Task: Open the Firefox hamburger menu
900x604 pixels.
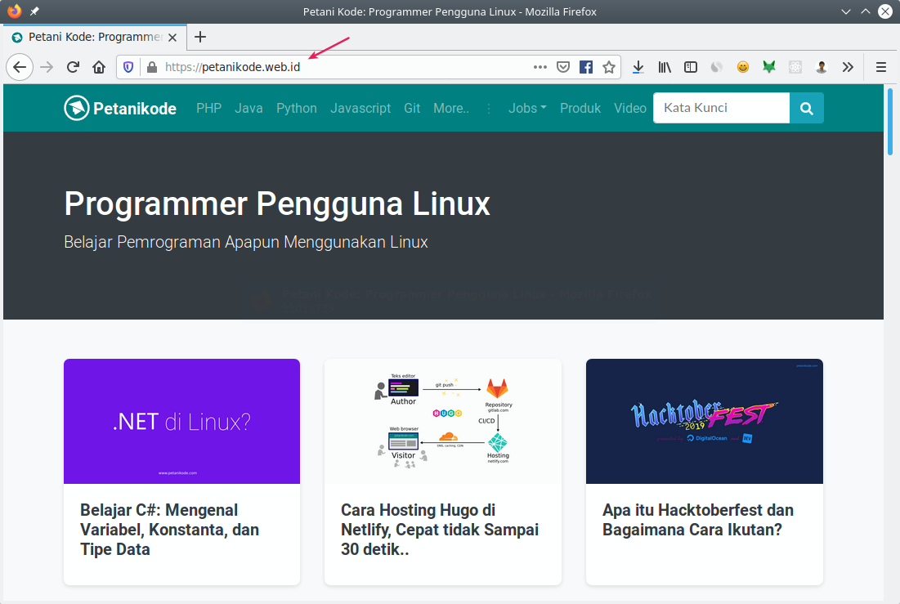Action: pyautogui.click(x=880, y=67)
